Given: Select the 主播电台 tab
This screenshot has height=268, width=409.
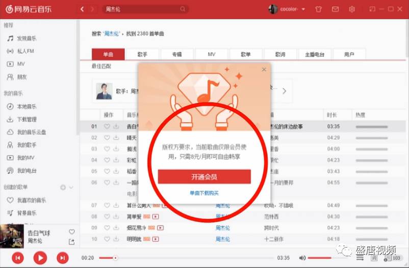Looking at the screenshot, I should [315, 54].
